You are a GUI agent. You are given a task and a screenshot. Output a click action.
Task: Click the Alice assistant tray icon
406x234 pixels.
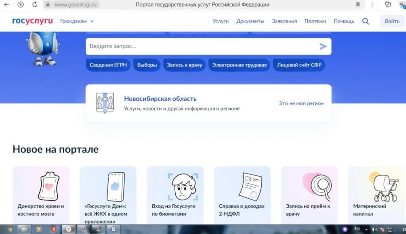pos(345,229)
